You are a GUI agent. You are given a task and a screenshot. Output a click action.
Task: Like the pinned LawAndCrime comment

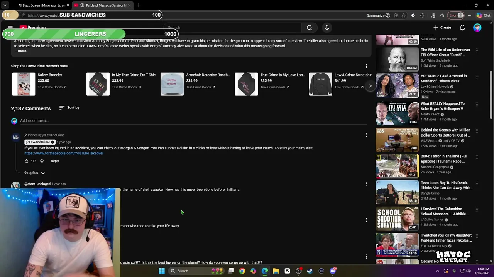(26, 161)
